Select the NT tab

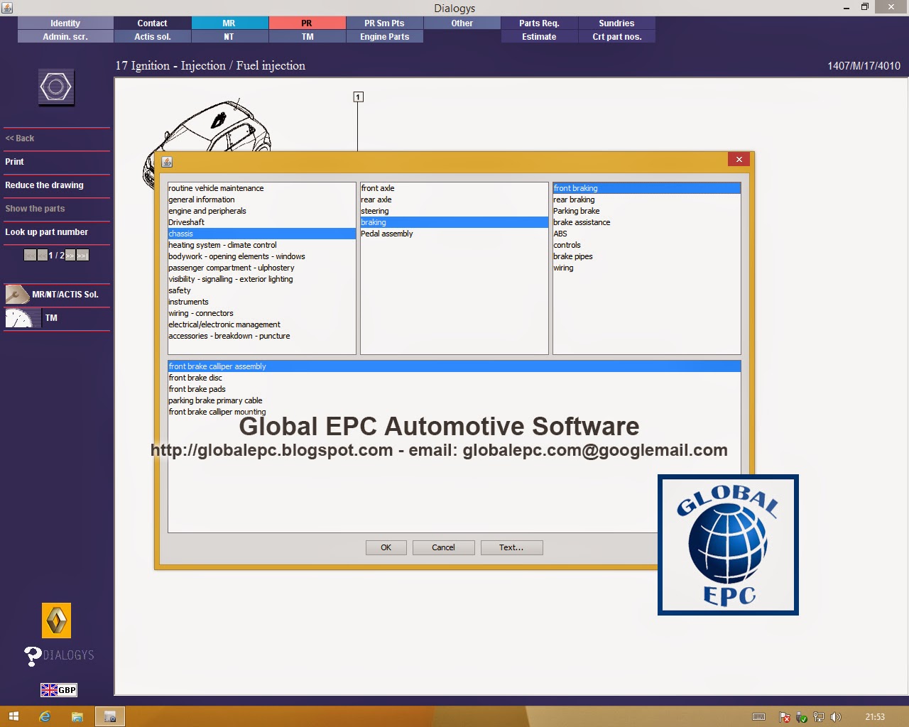click(229, 37)
